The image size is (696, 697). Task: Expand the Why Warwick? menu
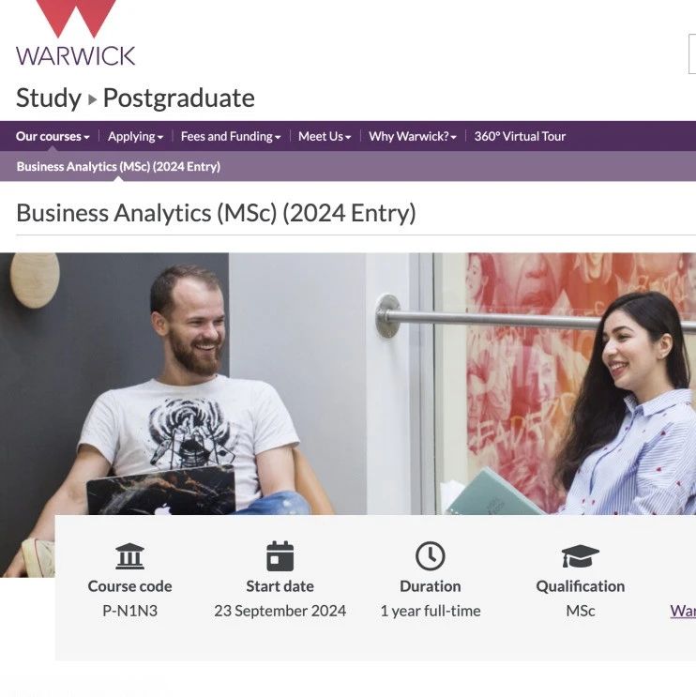pos(413,136)
